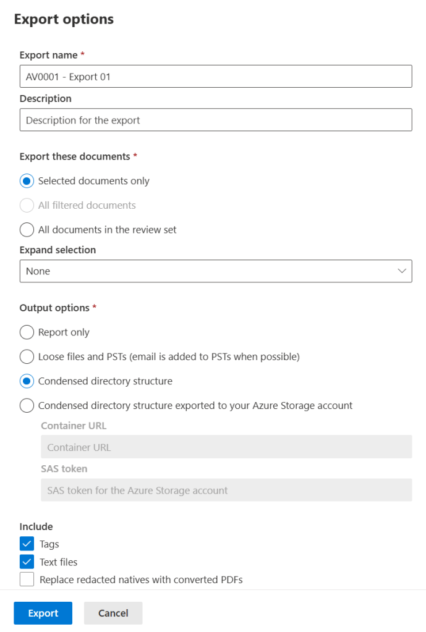
Task: Click the Export name input field
Action: [215, 77]
